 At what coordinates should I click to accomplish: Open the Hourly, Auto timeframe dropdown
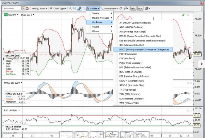(39, 8)
